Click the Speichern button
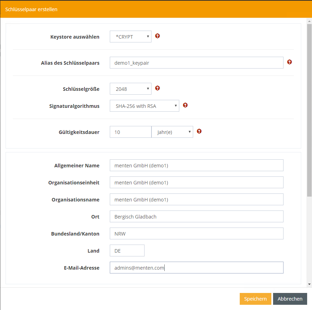This screenshot has height=310, width=312. click(255, 299)
